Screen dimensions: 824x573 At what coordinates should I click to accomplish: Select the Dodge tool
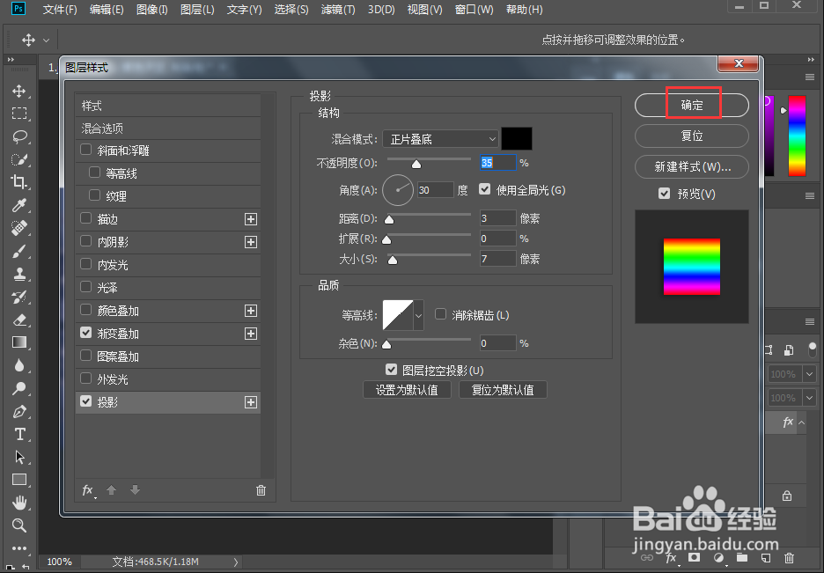[x=19, y=388]
